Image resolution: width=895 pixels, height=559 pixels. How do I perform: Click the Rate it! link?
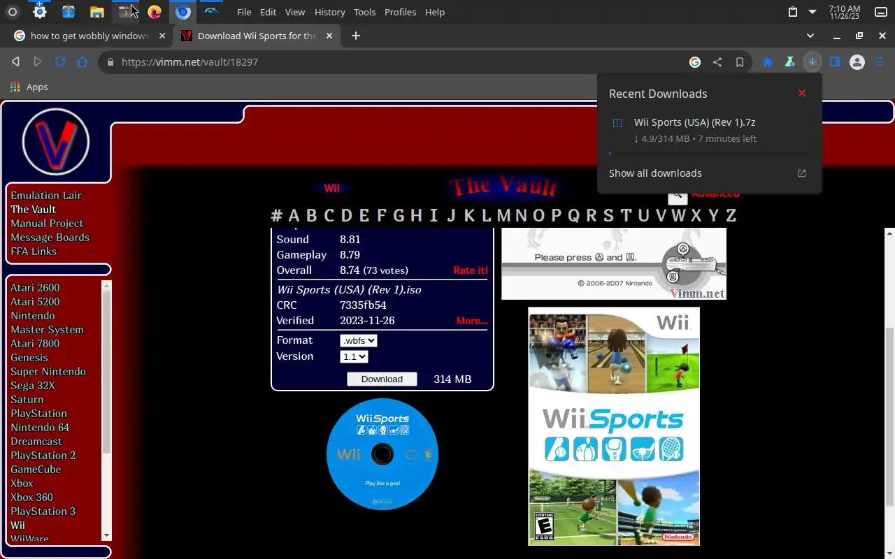pos(471,270)
